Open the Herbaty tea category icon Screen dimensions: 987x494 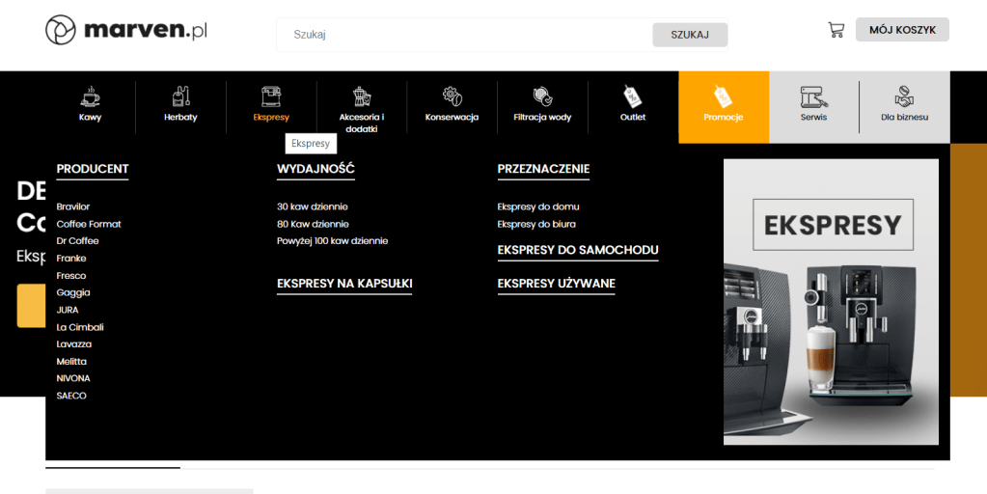180,96
